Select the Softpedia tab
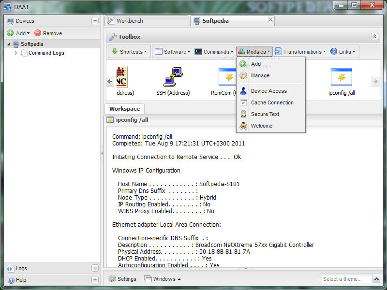The width and height of the screenshot is (387, 290). point(232,21)
